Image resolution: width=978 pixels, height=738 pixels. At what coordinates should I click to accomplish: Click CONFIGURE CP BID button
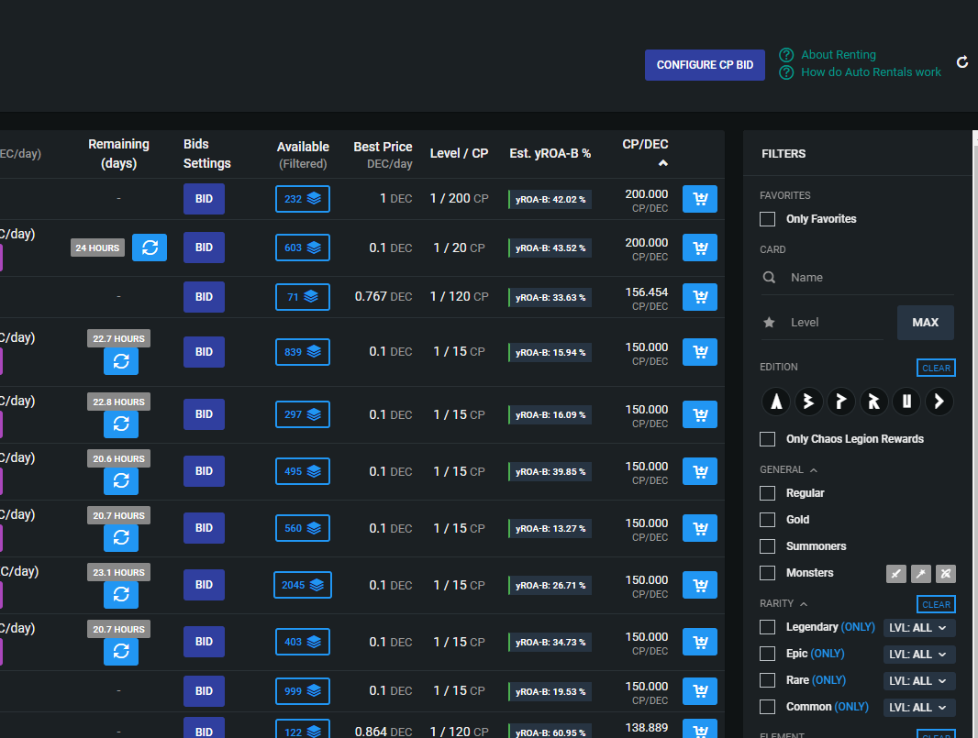[705, 65]
